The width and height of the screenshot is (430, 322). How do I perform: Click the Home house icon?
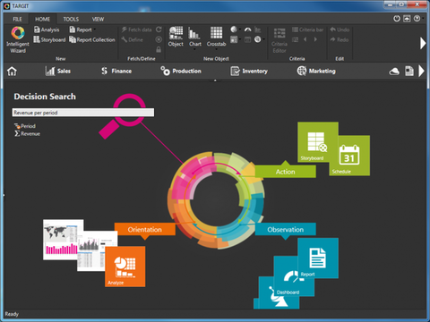click(x=12, y=72)
